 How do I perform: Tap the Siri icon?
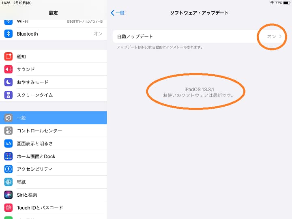9,195
